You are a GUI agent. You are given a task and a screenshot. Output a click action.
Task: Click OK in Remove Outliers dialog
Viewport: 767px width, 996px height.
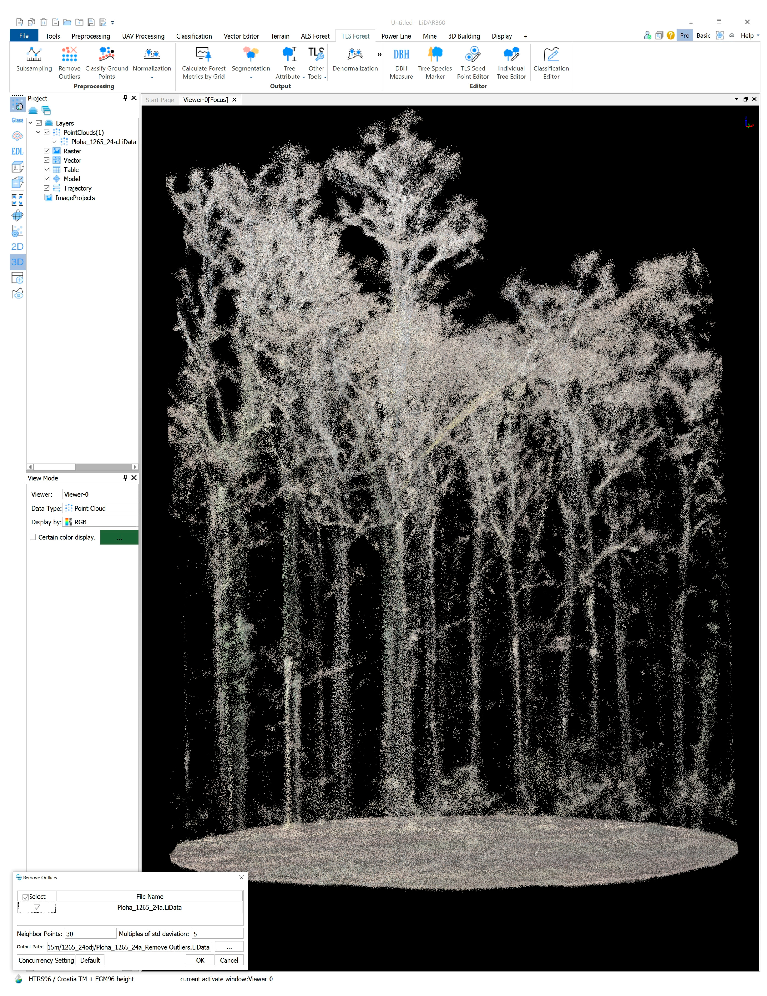coord(200,960)
